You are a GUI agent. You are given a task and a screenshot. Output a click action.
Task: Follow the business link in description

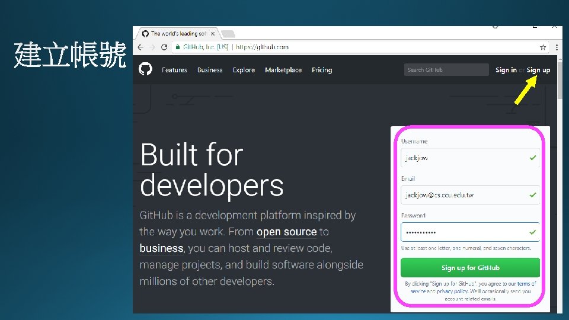click(161, 248)
